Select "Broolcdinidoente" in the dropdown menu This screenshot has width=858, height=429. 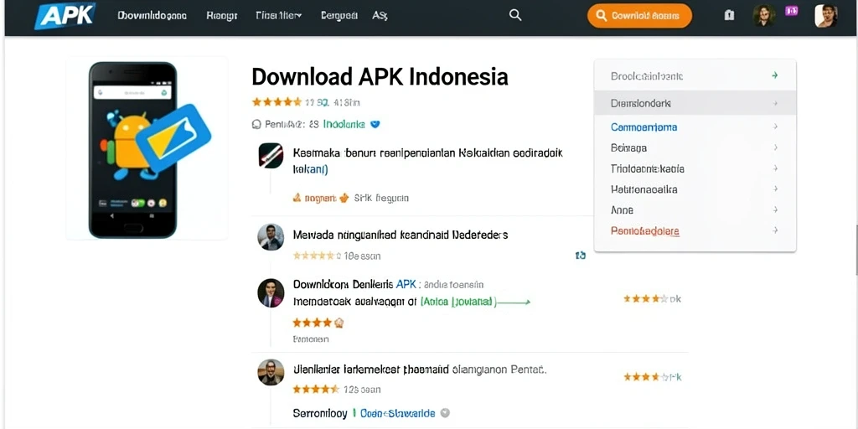647,76
